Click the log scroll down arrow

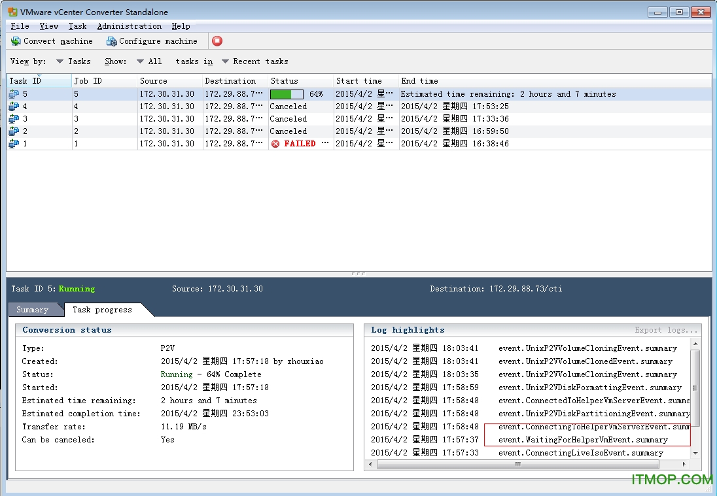click(695, 453)
